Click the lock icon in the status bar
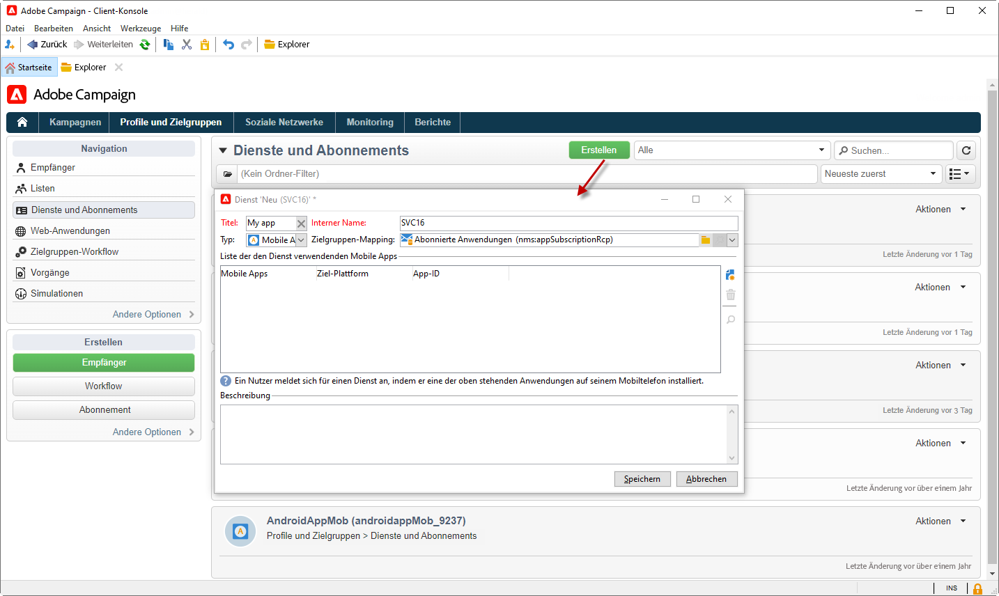The height and width of the screenshot is (596, 999). [977, 588]
